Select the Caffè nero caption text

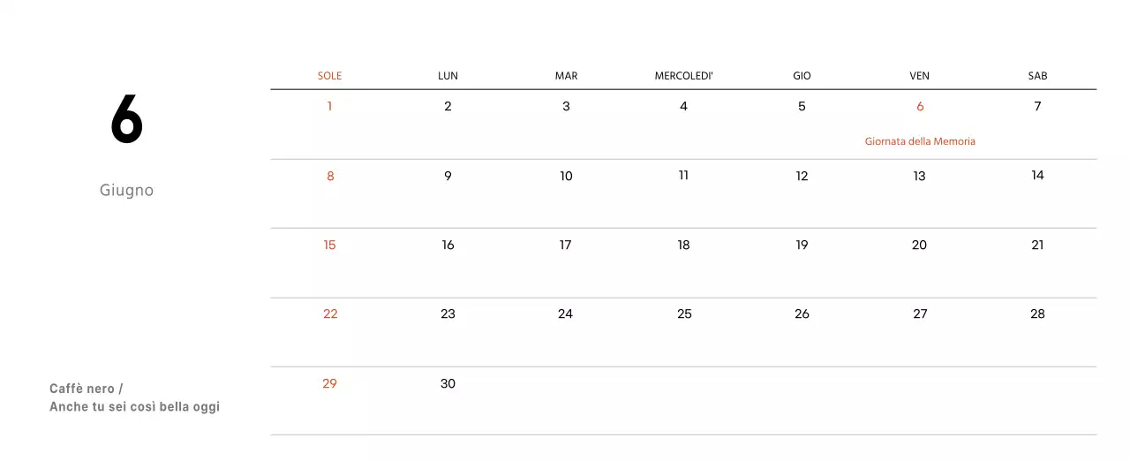(x=86, y=389)
